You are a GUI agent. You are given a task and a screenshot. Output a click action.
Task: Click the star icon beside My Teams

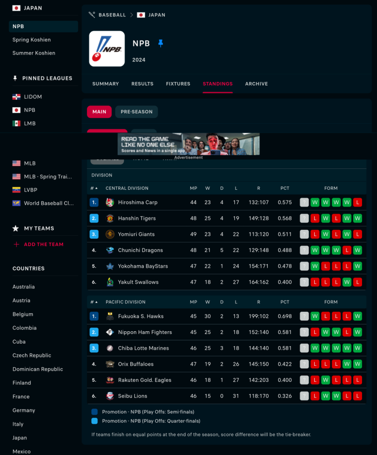(x=15, y=228)
